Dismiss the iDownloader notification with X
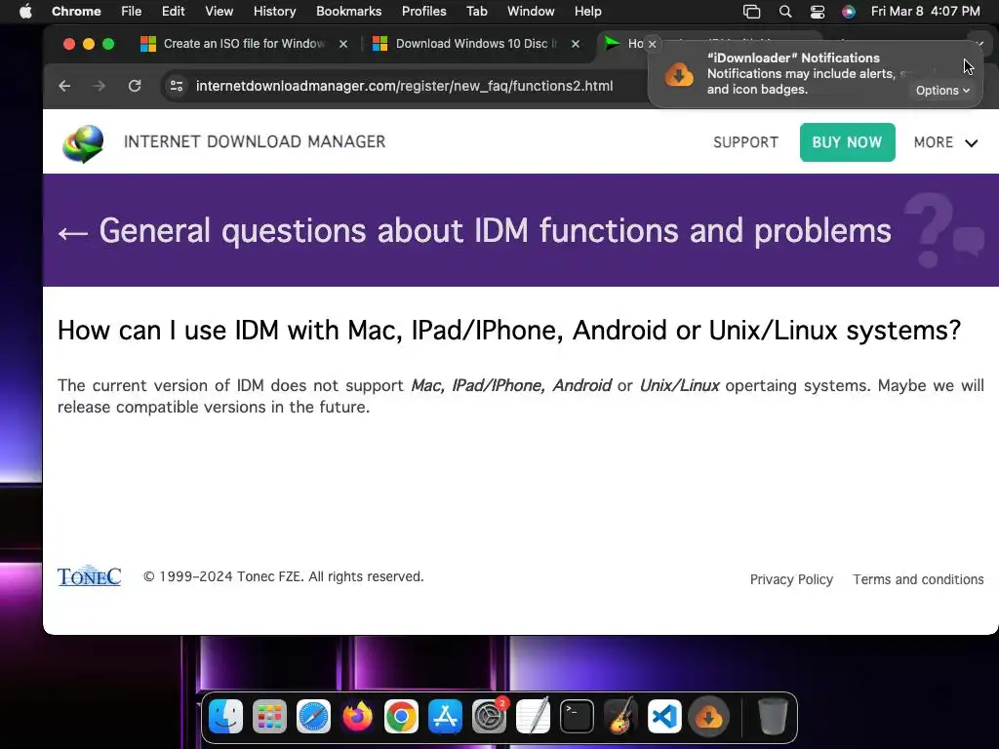This screenshot has height=749, width=999. [652, 44]
